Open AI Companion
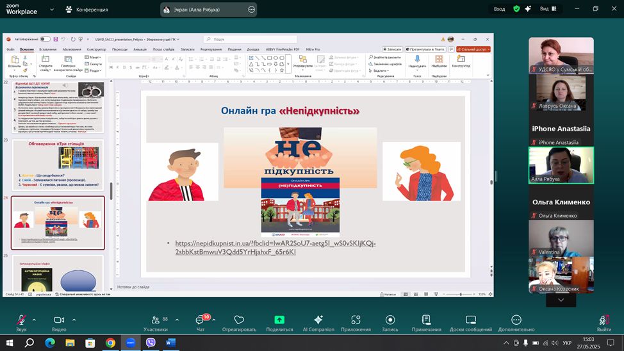This screenshot has width=624, height=351. point(318,320)
